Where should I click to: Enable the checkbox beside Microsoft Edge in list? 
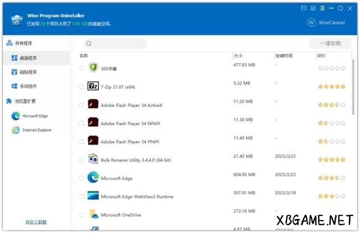tap(81, 178)
